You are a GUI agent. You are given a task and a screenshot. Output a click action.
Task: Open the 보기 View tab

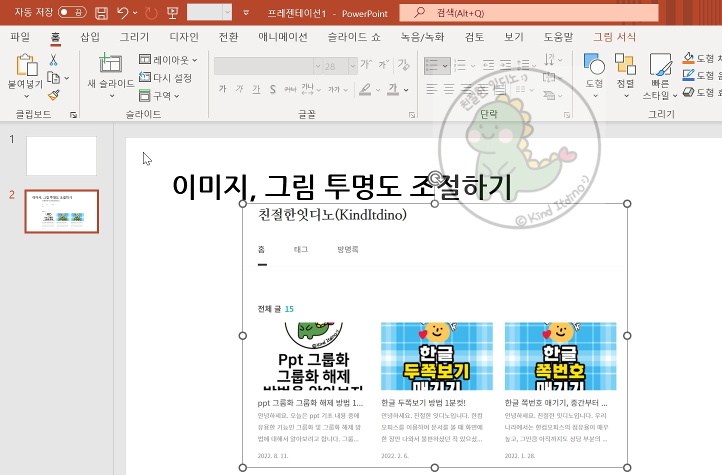[514, 37]
